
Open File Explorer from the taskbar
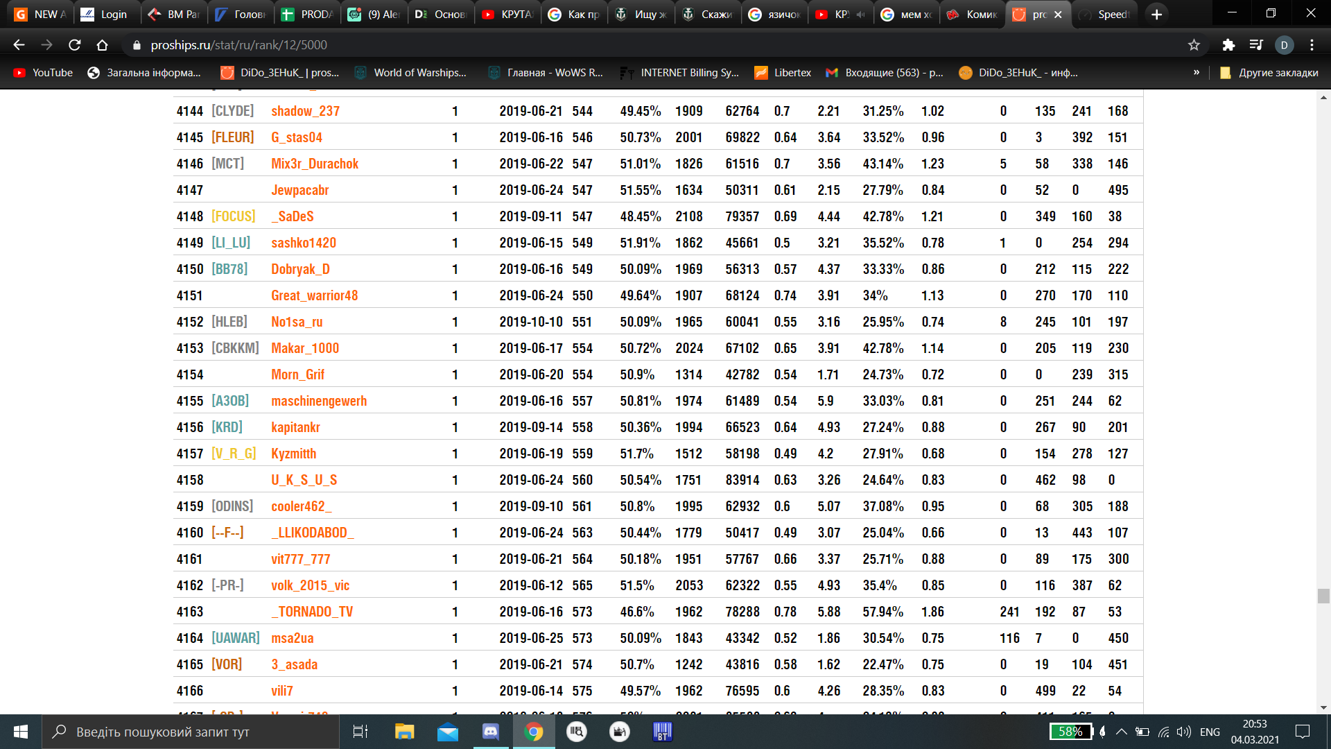click(404, 732)
